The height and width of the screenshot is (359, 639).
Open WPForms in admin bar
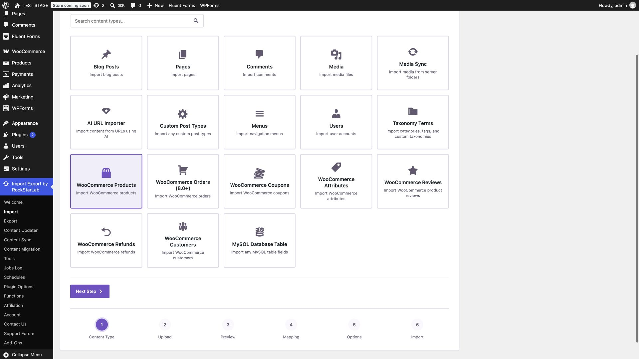tap(210, 5)
